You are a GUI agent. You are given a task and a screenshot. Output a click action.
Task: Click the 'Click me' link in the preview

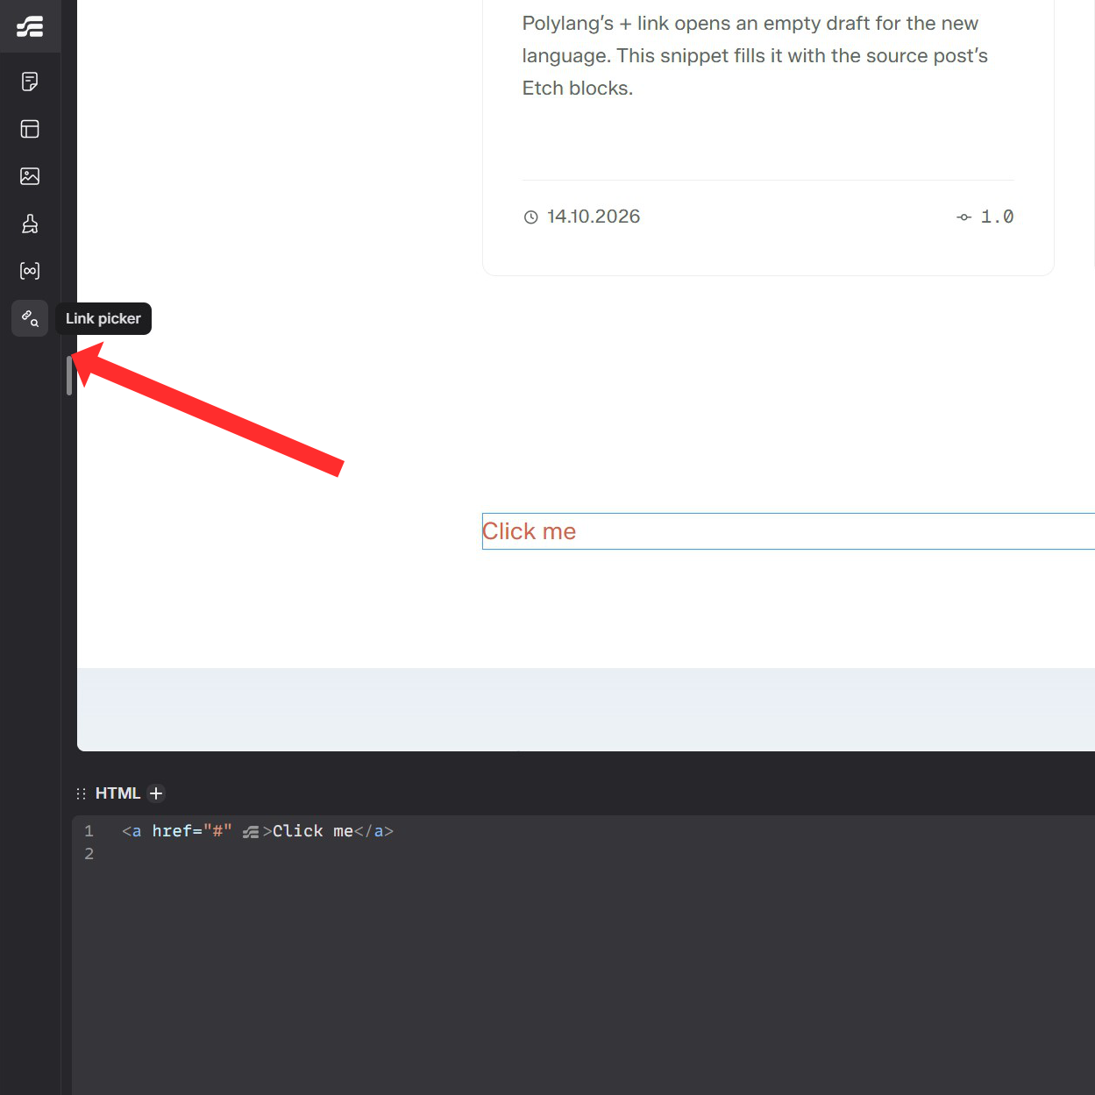(x=529, y=531)
